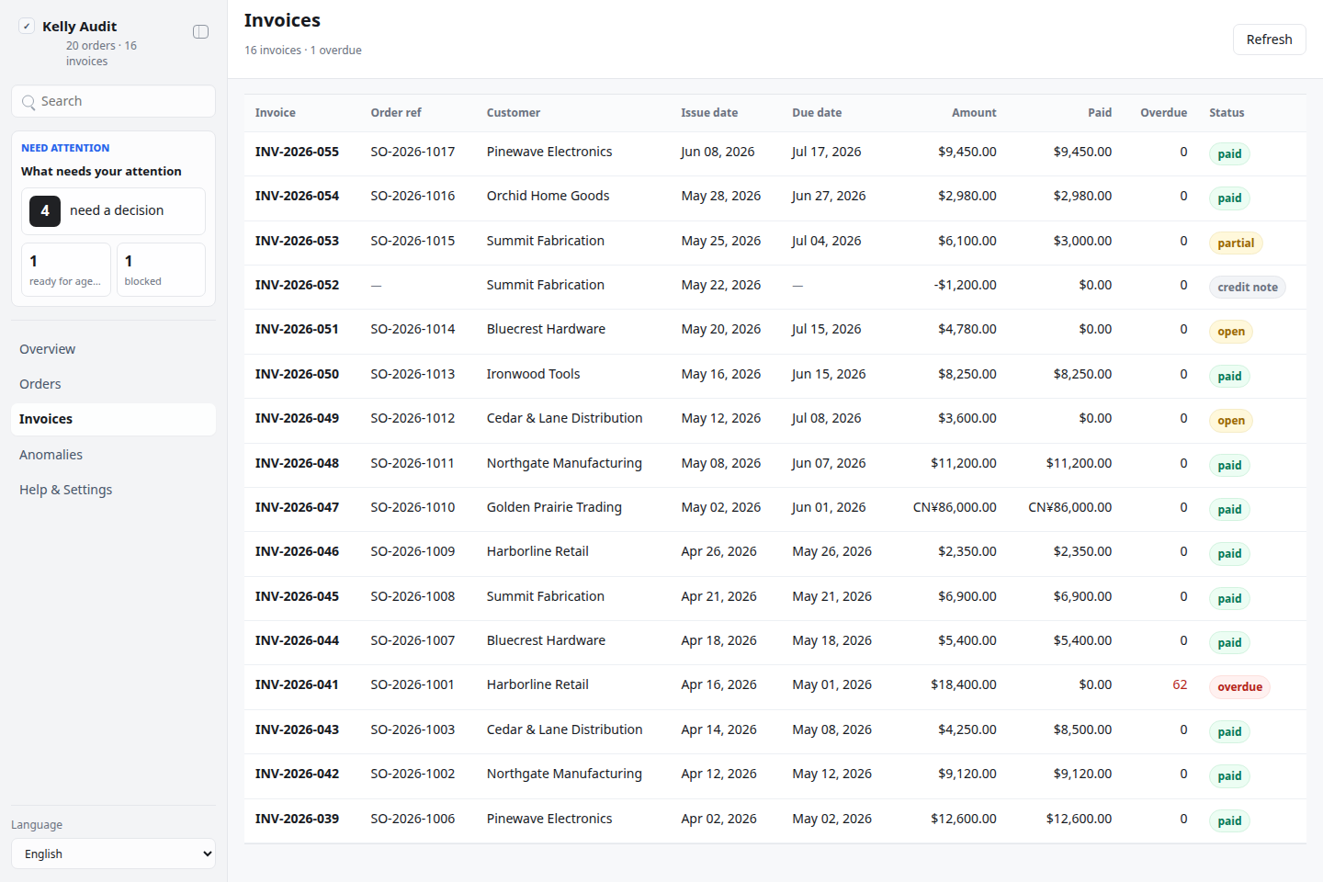Sort by the Status column header
The width and height of the screenshot is (1323, 882).
(1227, 113)
